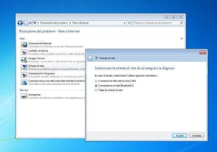
Task: Click the Cartelle condivise icon
Action: coord(24,52)
